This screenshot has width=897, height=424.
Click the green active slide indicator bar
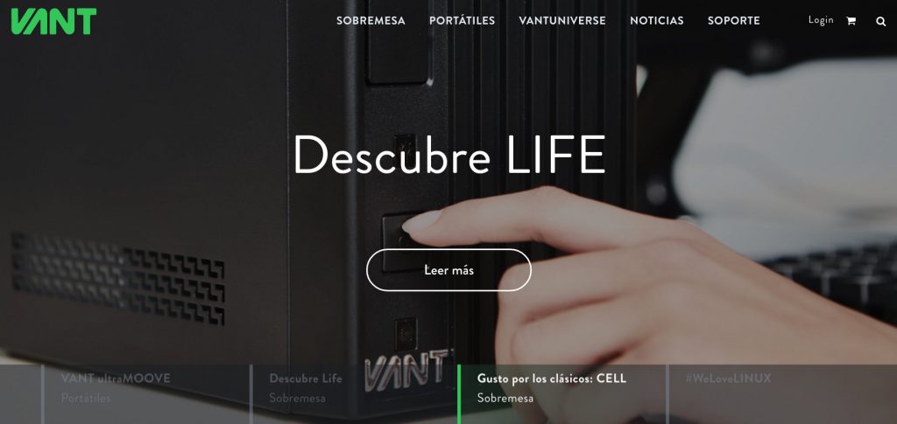point(459,393)
